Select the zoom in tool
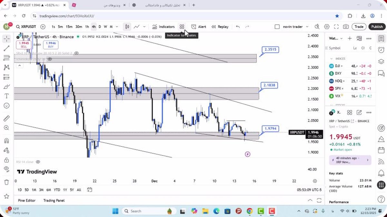Screen dimensions: 387x217 coord(6,128)
